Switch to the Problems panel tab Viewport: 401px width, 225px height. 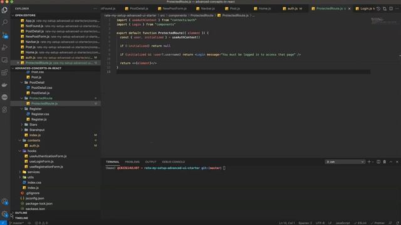coord(132,162)
